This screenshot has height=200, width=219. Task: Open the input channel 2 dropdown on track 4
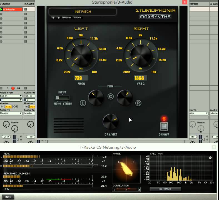click(x=29, y=100)
